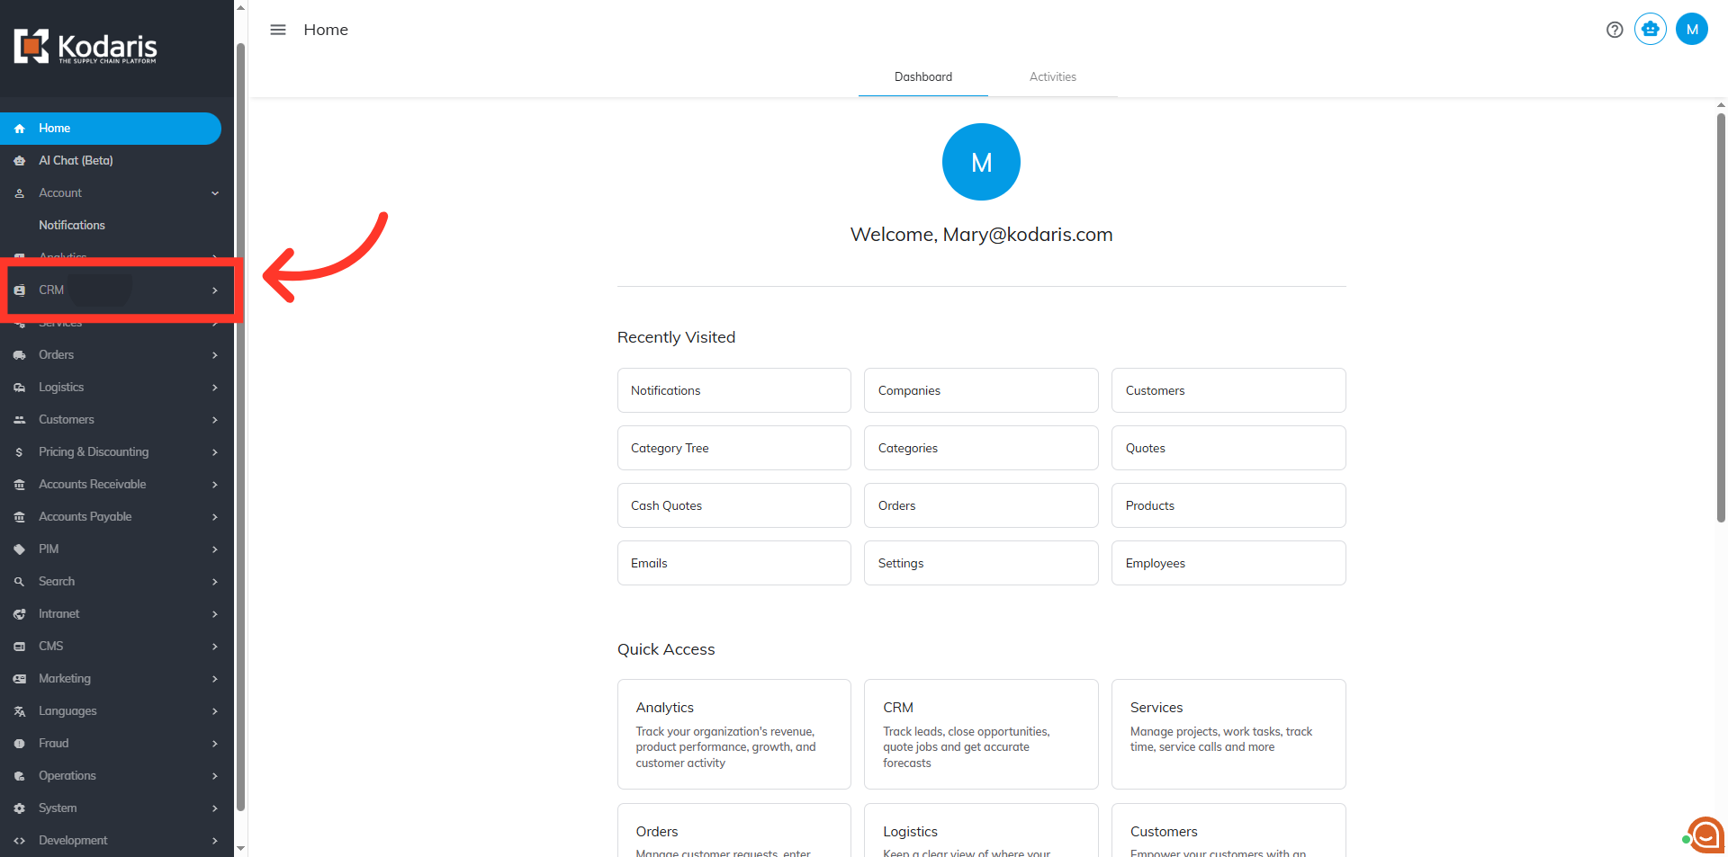Viewport: 1728px width, 857px height.
Task: Click the Marketing icon in sidebar
Action: (20, 679)
